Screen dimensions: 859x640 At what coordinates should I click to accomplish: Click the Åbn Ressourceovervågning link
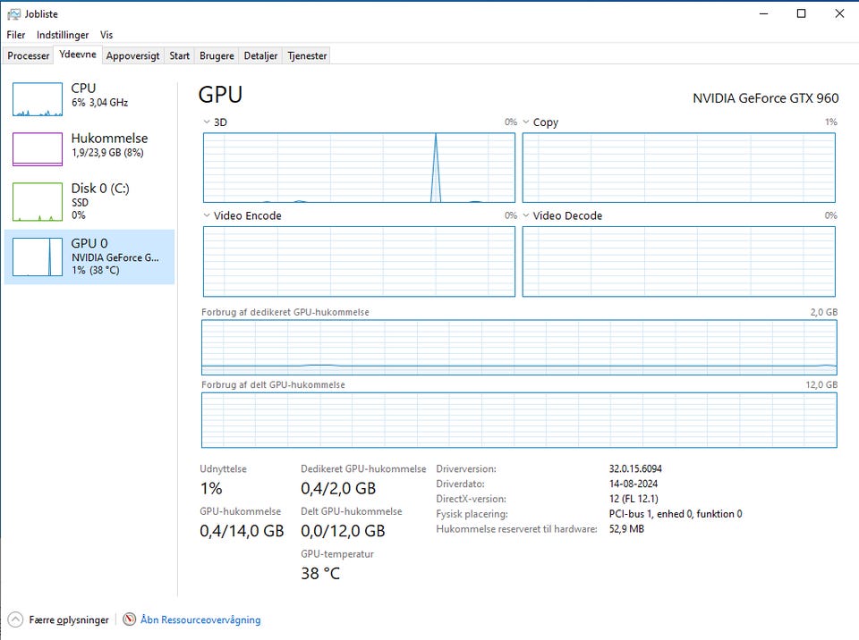[x=200, y=619]
